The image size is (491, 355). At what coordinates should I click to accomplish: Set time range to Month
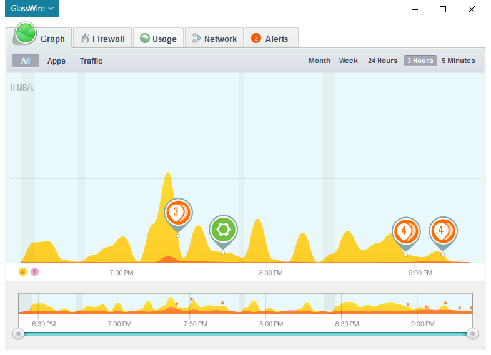[319, 61]
